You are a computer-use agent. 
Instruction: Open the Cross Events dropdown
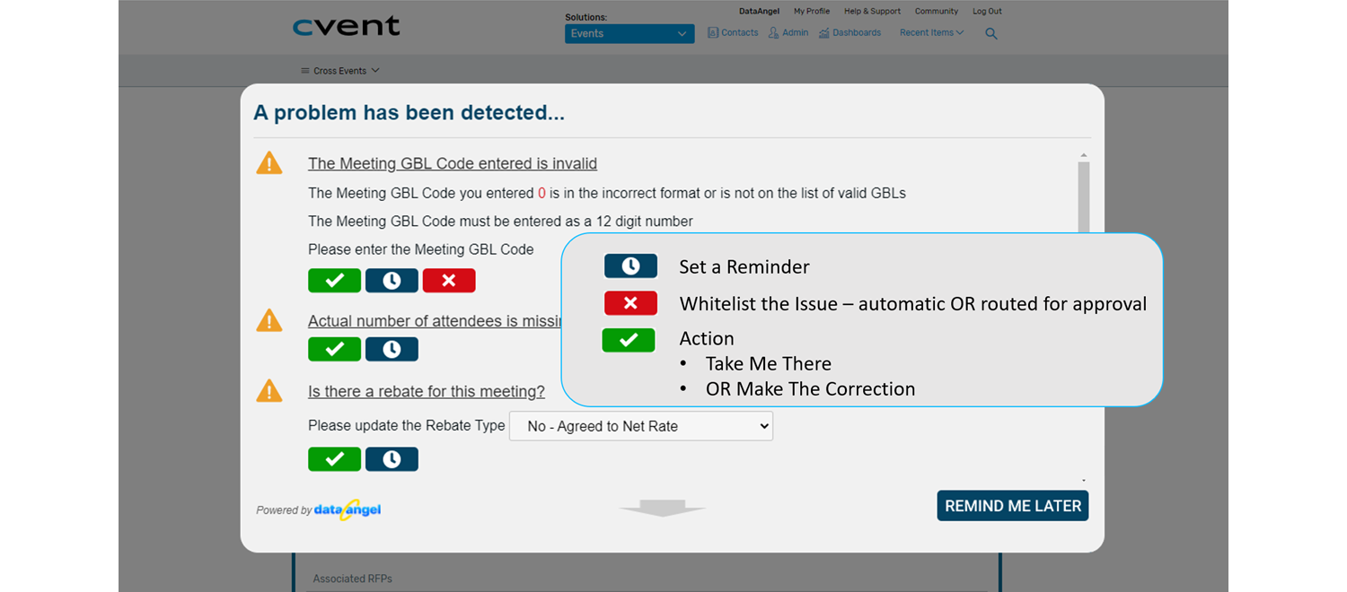tap(341, 70)
